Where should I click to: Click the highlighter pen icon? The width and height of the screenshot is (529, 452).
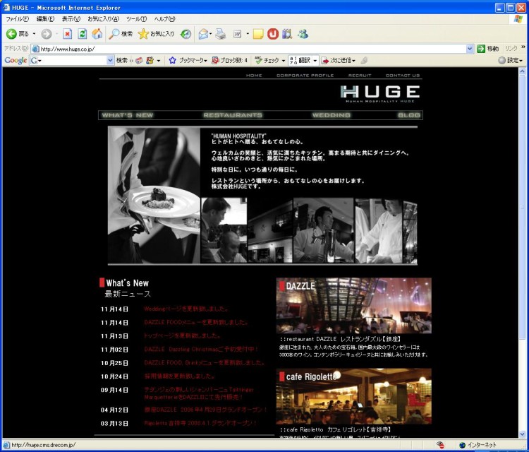[x=364, y=61]
